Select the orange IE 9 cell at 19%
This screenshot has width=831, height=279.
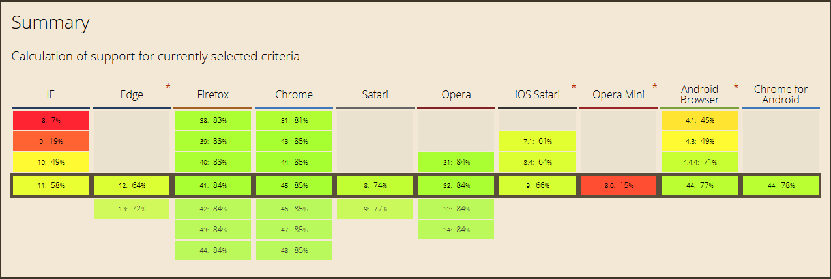click(x=50, y=140)
